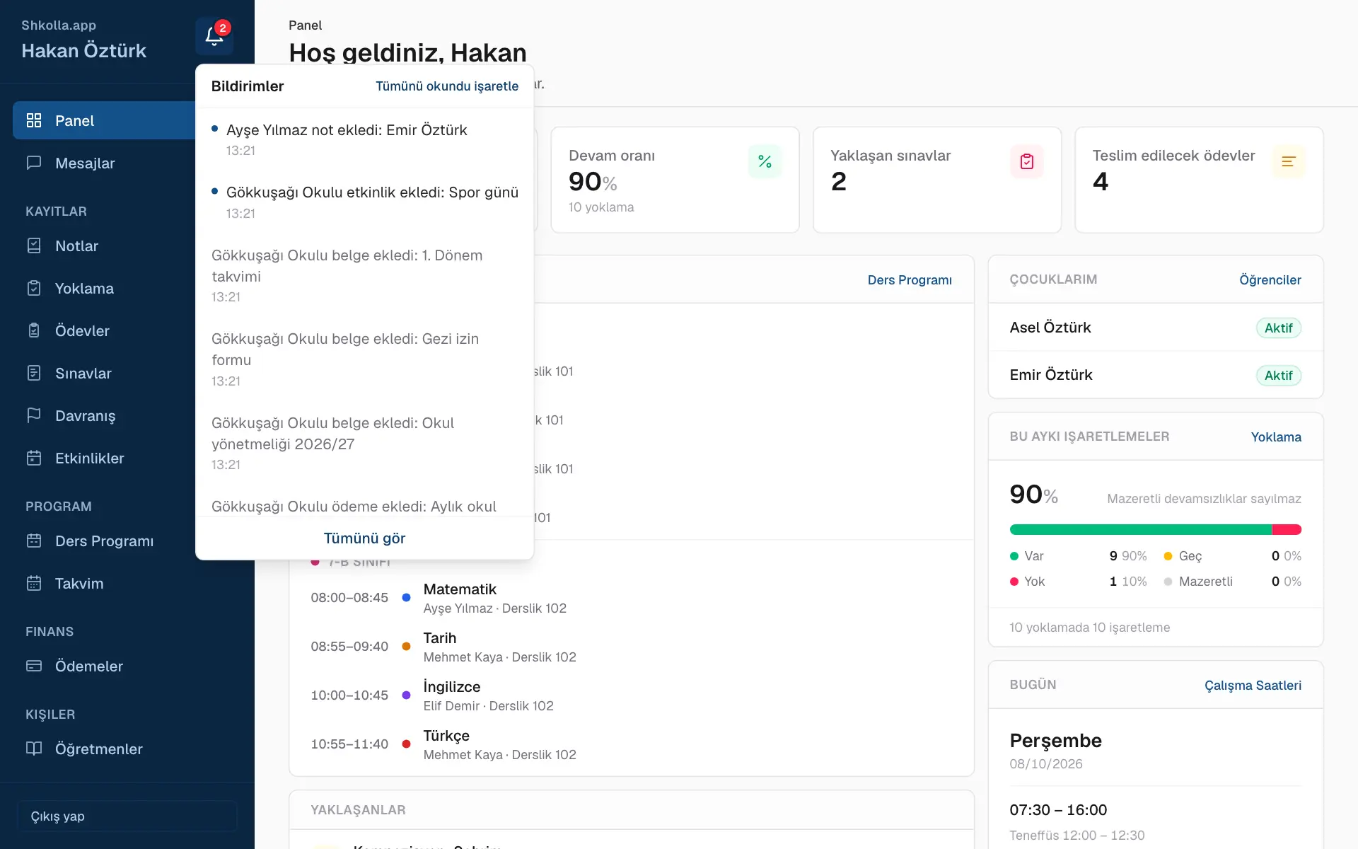Click the Yoklama link in Bu ayki işaretlemeler
Image resolution: width=1358 pixels, height=849 pixels.
point(1276,437)
